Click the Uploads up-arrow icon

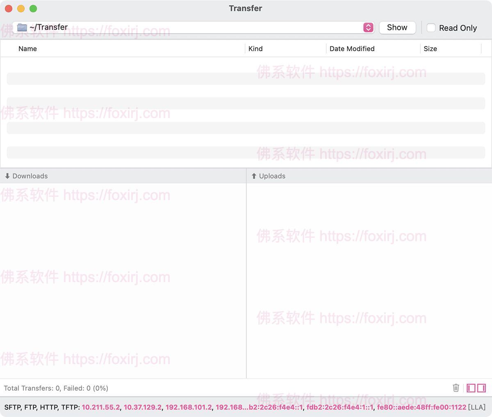(x=253, y=176)
